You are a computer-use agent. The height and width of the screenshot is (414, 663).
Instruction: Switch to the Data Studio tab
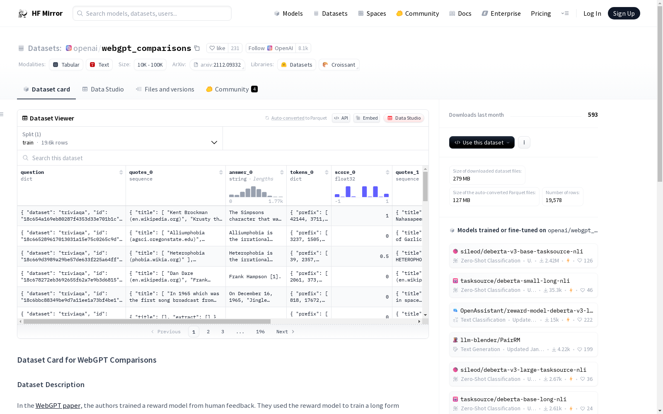[x=103, y=89]
